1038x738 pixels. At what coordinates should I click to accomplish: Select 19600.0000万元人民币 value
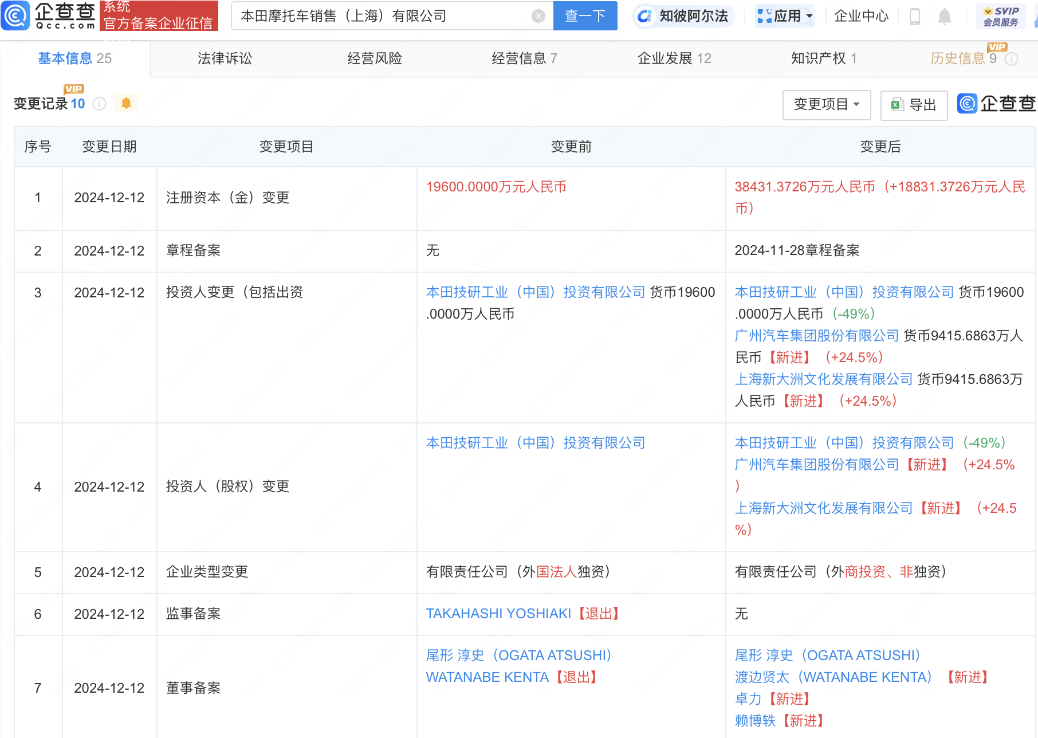(496, 187)
